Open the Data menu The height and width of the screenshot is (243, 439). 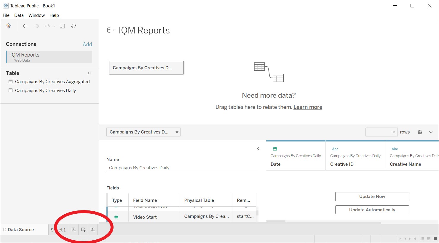[x=19, y=15]
